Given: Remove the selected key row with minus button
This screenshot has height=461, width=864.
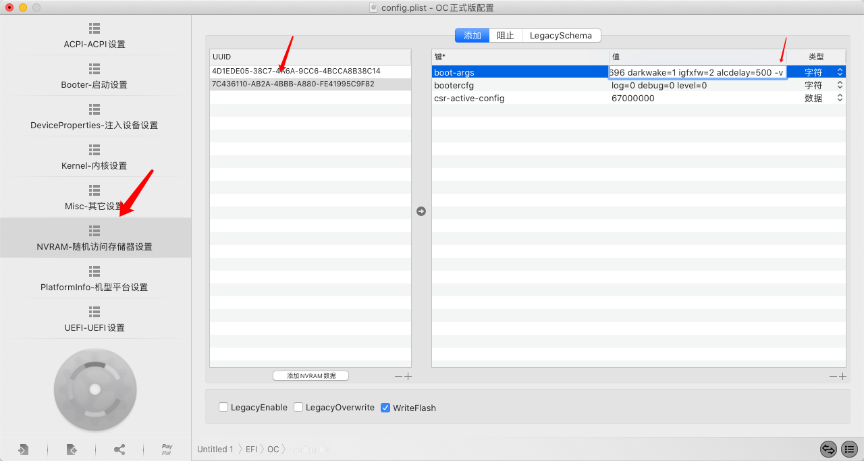Looking at the screenshot, I should (x=833, y=376).
